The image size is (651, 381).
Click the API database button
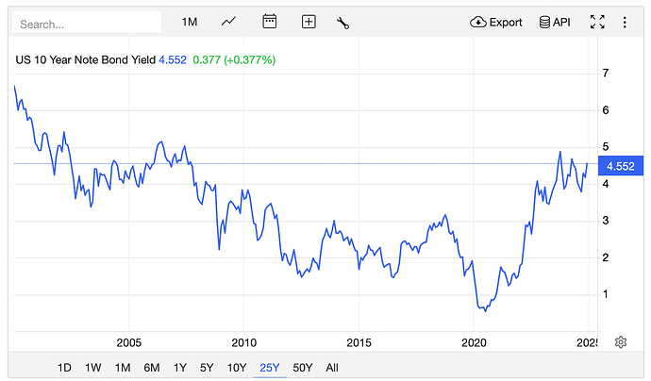(x=555, y=22)
